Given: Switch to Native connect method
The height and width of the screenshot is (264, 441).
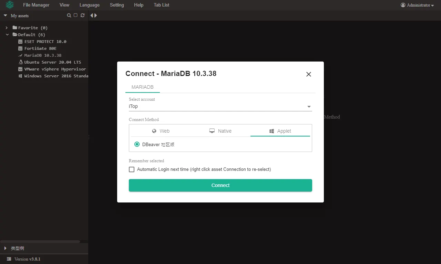Looking at the screenshot, I should click(220, 131).
